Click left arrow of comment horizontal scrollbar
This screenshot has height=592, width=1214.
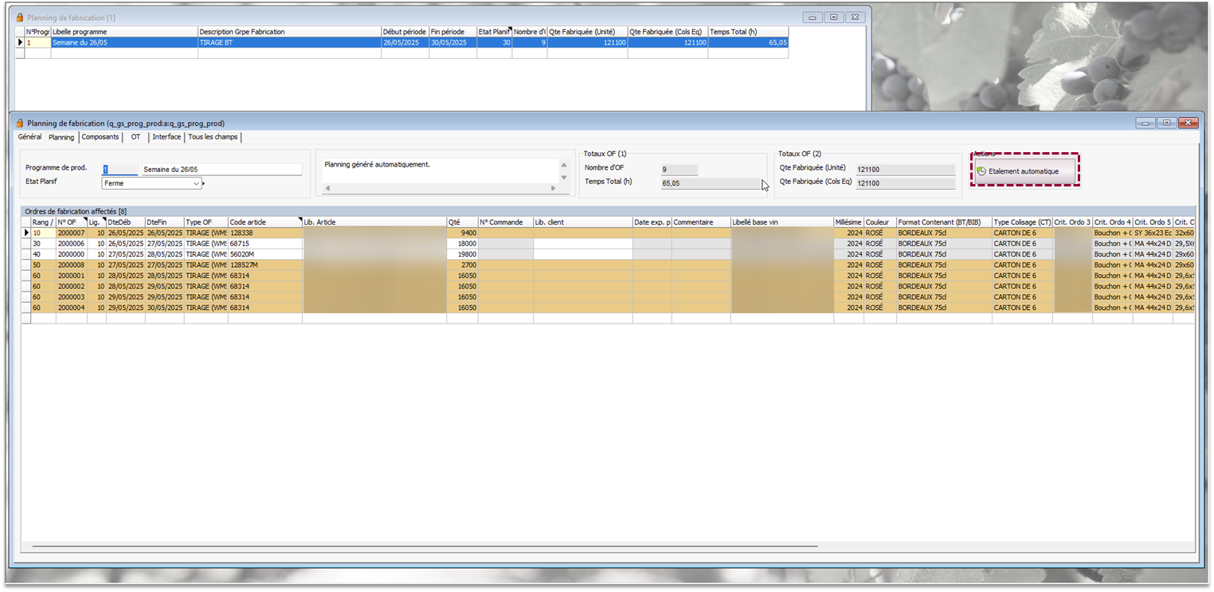tap(326, 188)
